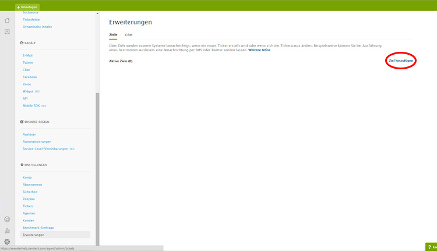Open Service-Level-Vereinbarungen page
The image size is (437, 251).
[45, 149]
